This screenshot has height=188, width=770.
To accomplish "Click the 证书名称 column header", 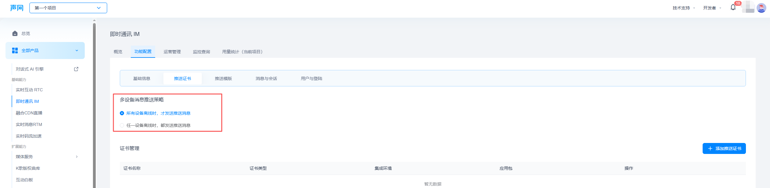I will click(x=132, y=168).
